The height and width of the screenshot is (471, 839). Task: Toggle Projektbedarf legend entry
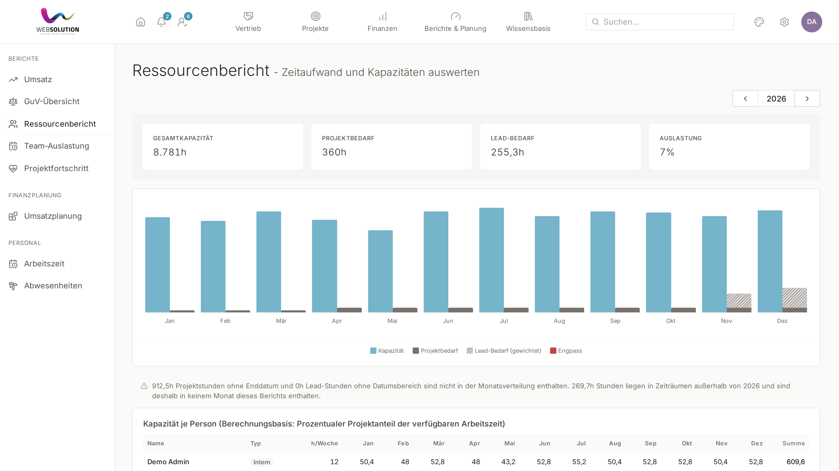[x=435, y=351]
